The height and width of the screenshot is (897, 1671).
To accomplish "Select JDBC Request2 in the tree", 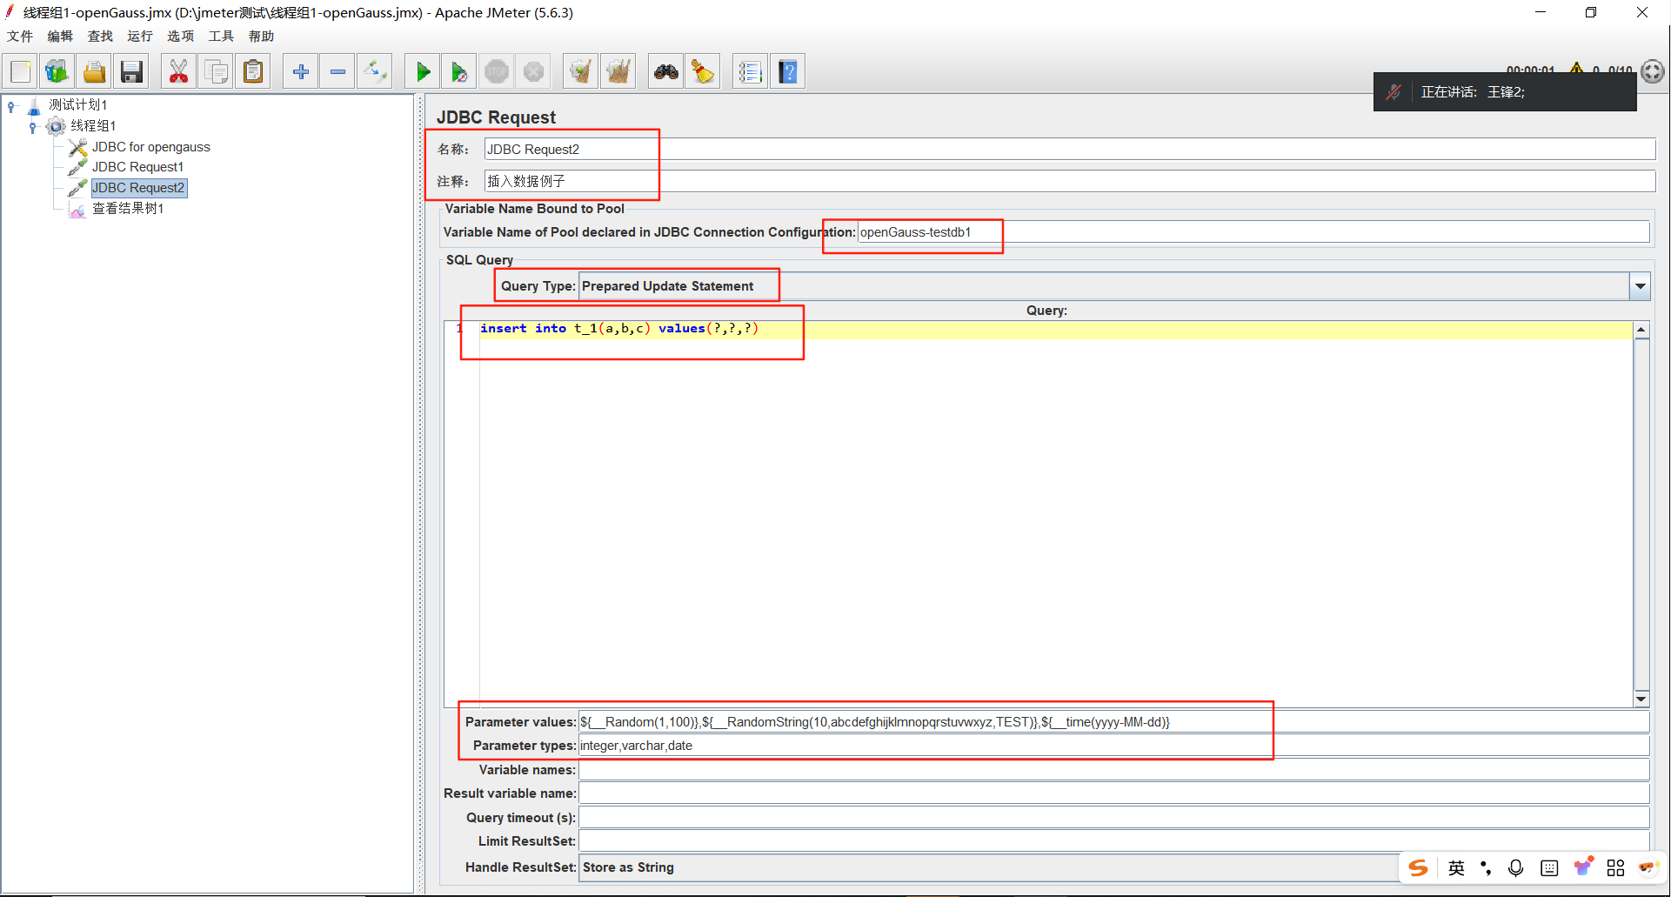I will 138,188.
